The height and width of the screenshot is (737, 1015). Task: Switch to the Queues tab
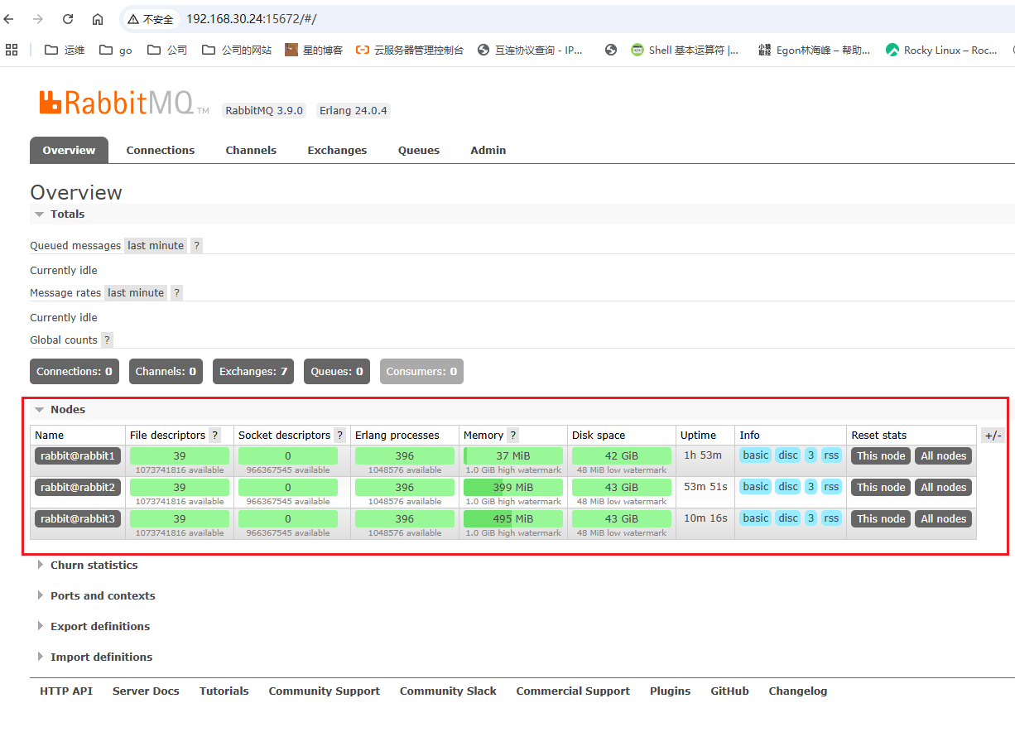[419, 150]
